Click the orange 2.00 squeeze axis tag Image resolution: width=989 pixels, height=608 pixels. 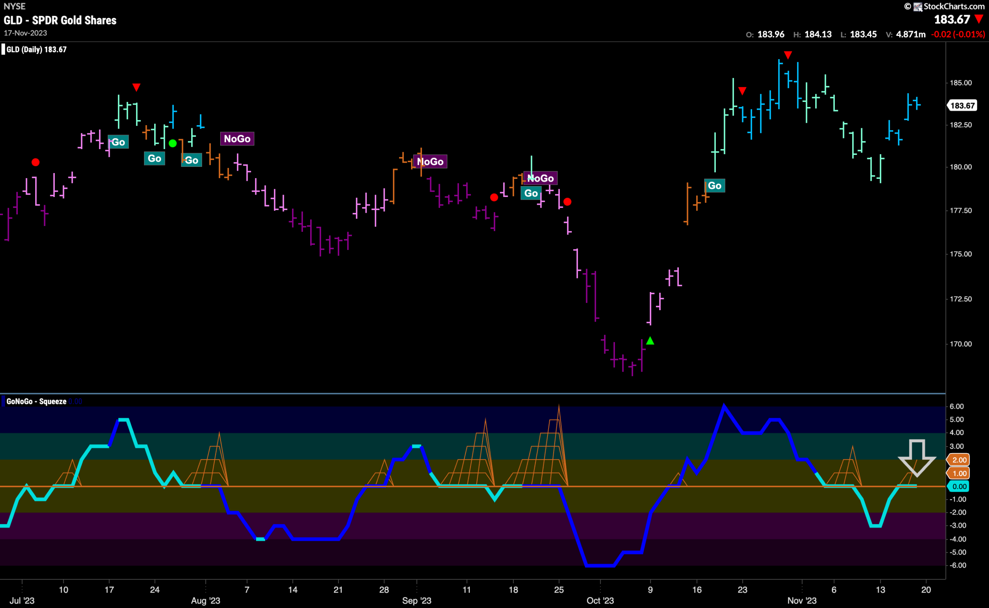point(958,460)
